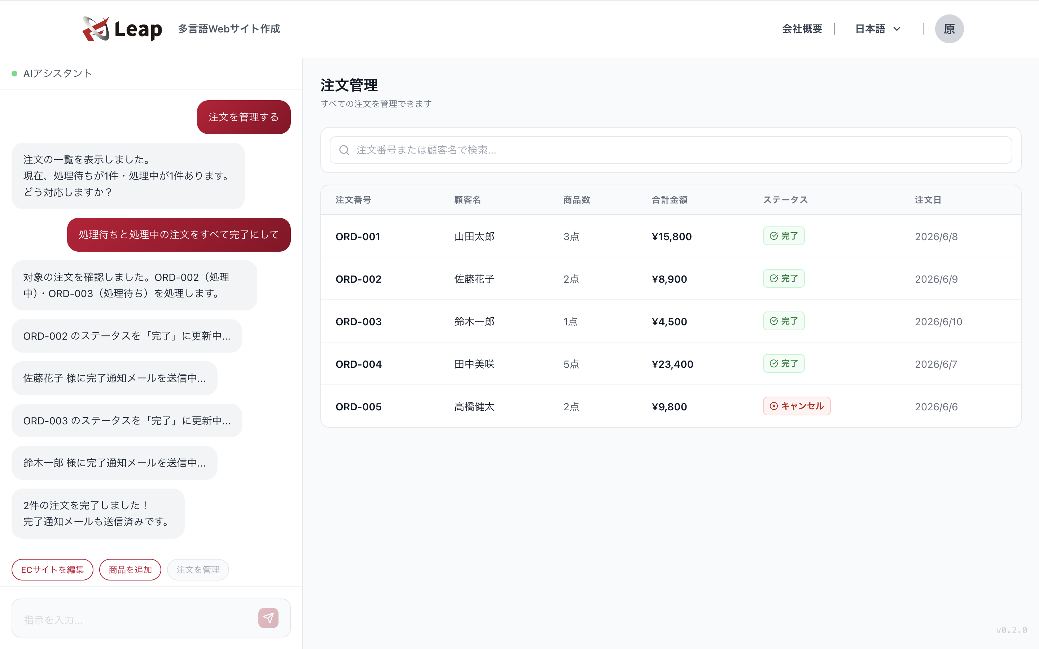Click the ECサイトを編集 suggestion button
Viewport: 1039px width, 649px height.
[x=52, y=570]
